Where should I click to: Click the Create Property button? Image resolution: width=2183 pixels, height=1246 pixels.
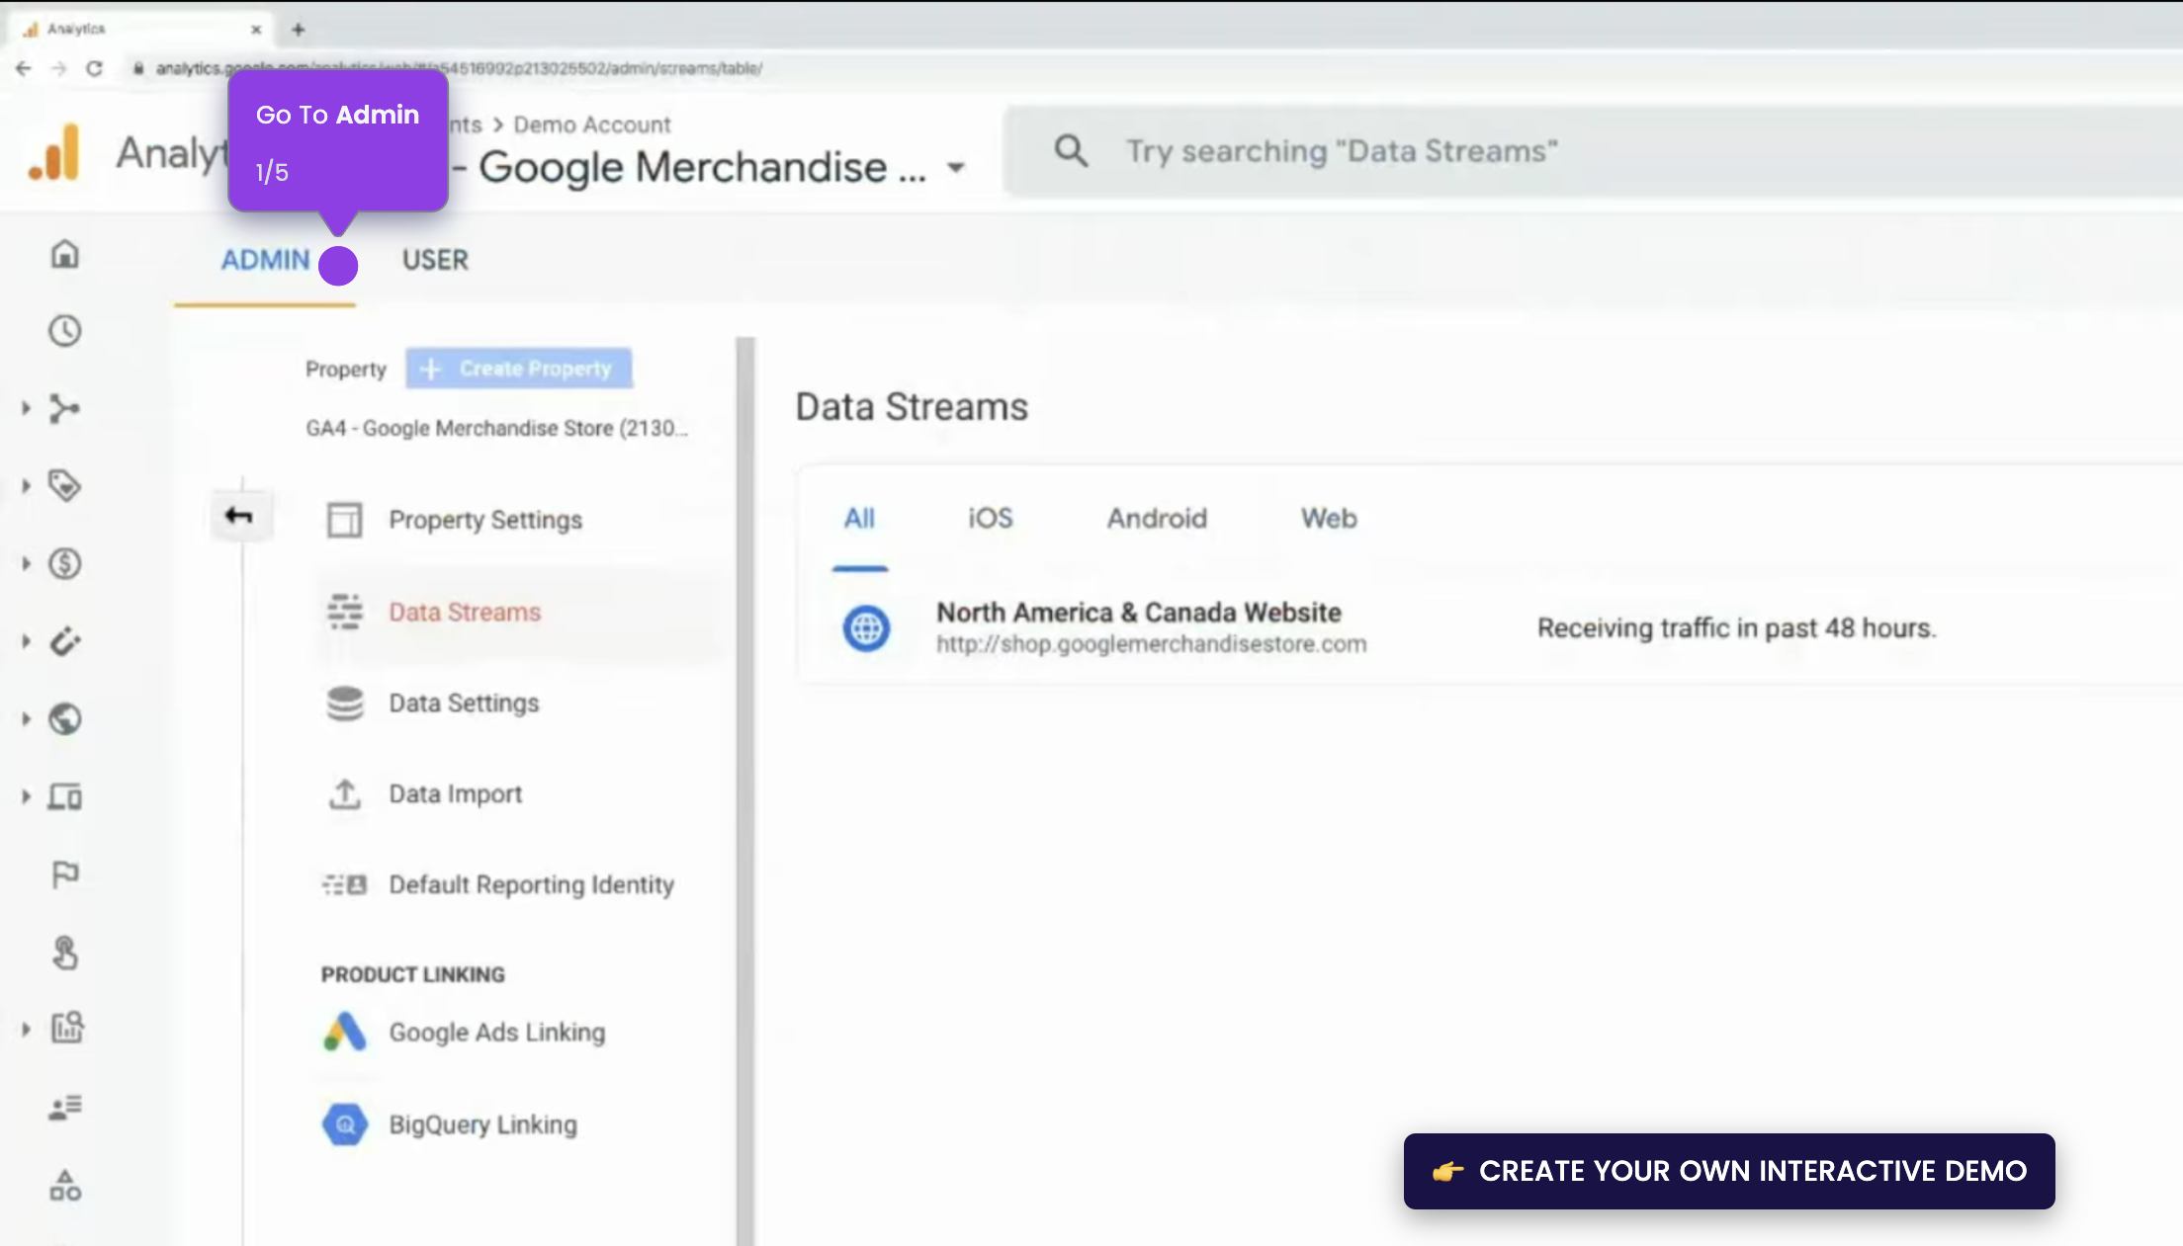(x=518, y=368)
